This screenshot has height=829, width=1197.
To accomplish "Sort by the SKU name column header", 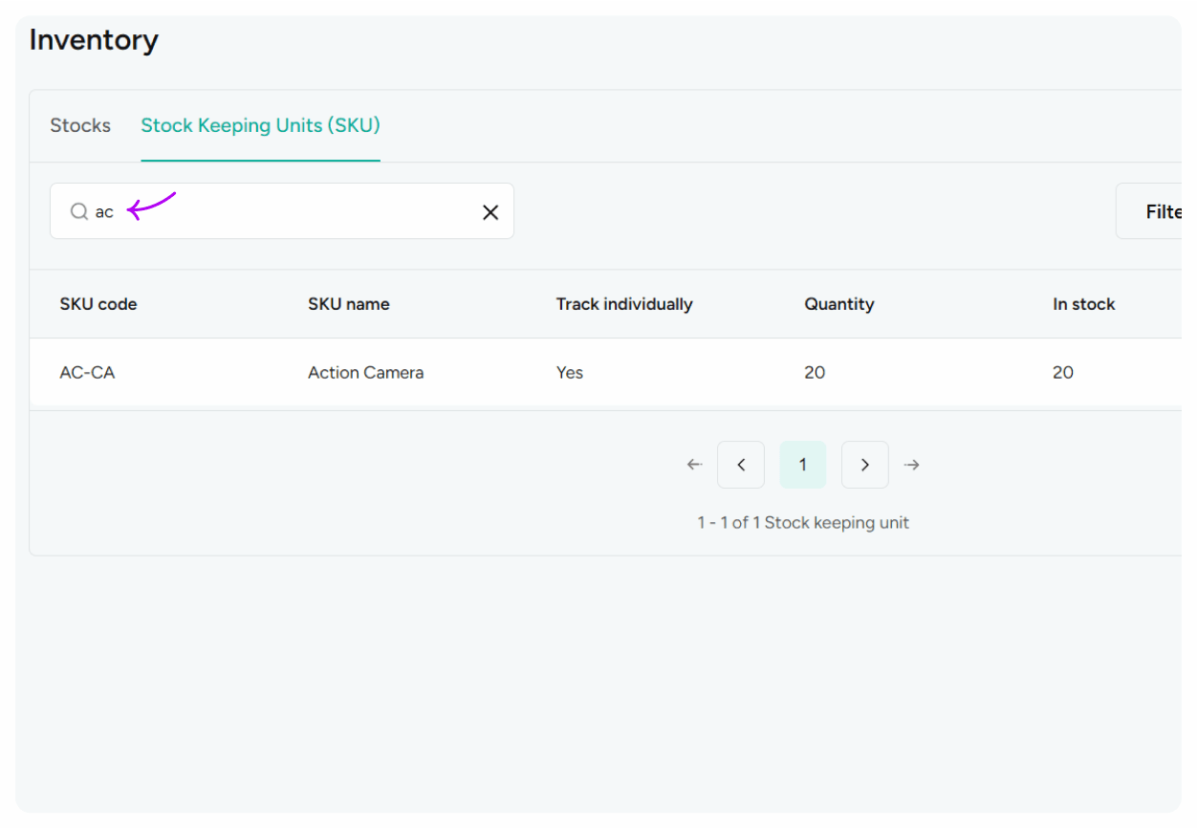I will pos(348,304).
